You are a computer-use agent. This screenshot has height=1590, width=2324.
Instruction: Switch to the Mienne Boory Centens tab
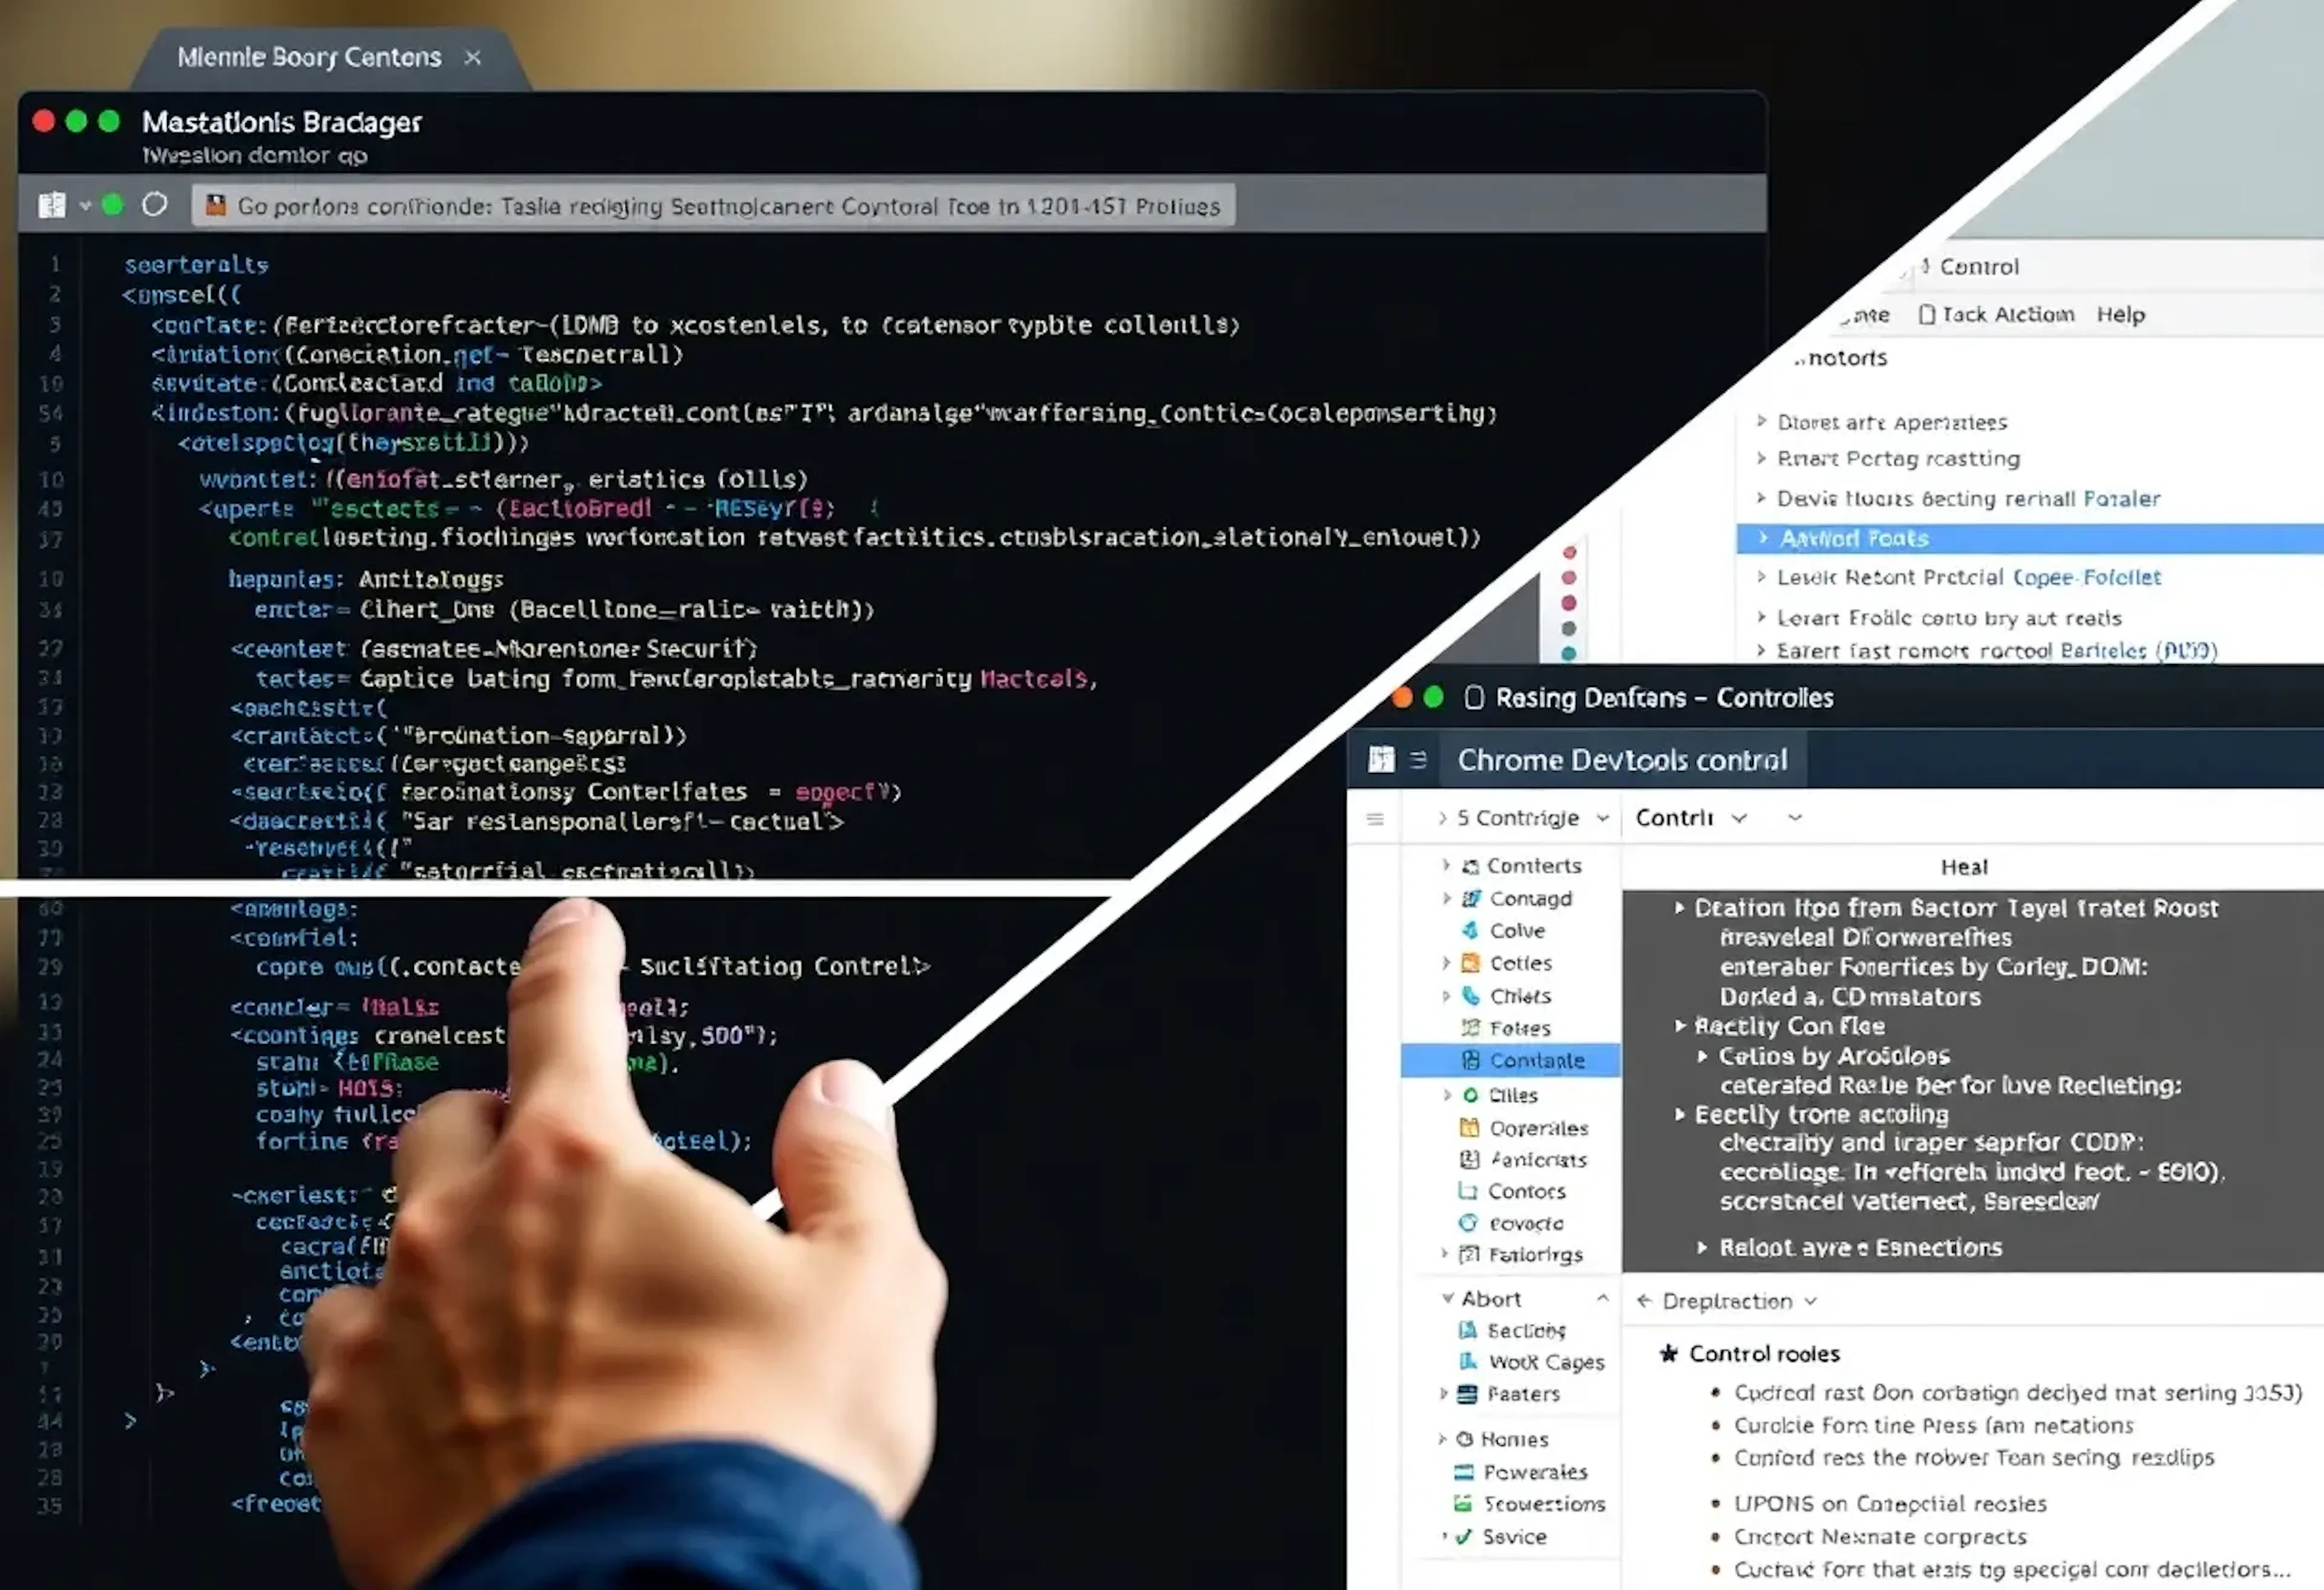(x=308, y=57)
